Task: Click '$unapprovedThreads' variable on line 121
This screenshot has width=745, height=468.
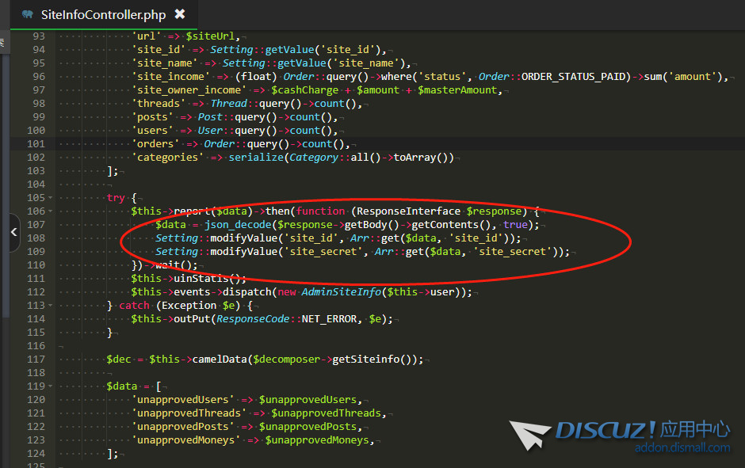Action: (327, 413)
